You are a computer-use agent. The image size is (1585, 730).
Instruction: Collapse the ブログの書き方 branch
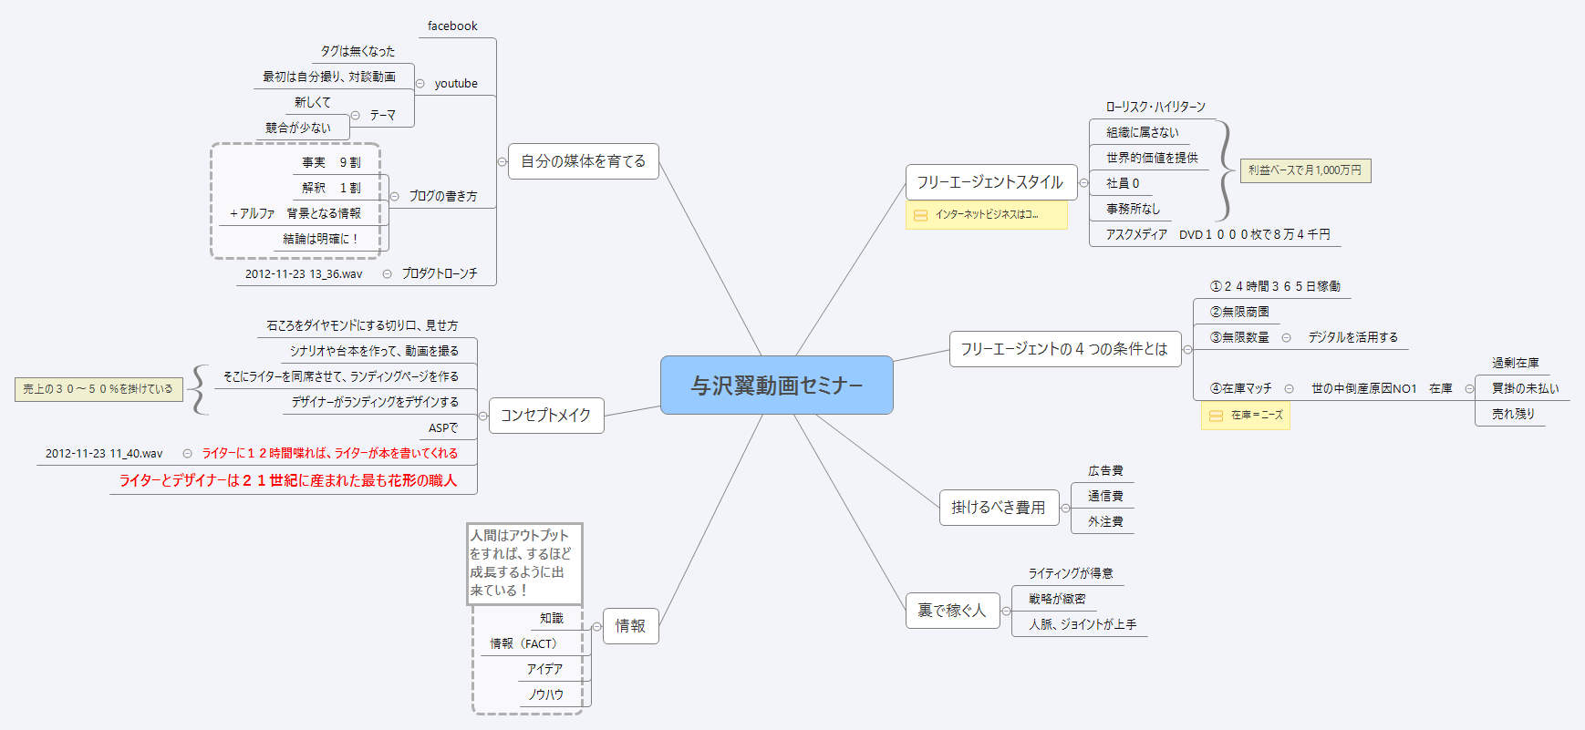(394, 196)
